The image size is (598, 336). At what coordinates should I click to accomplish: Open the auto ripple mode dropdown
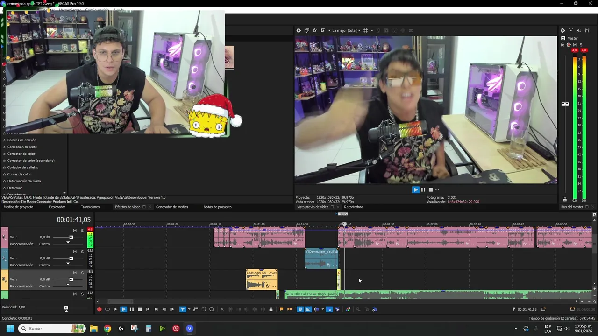(323, 309)
